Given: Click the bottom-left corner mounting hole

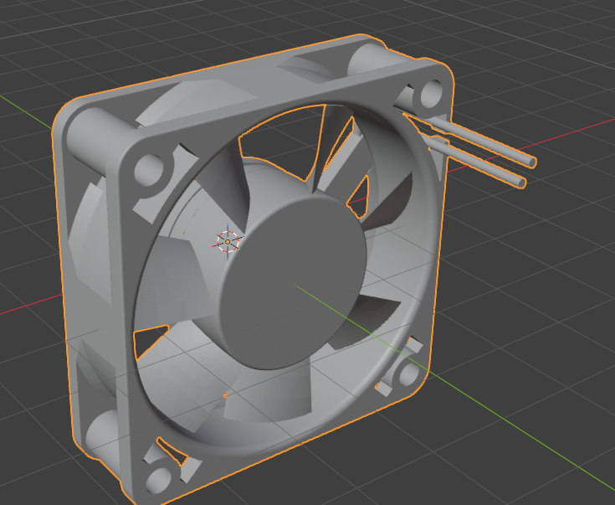Looking at the screenshot, I should 159,480.
